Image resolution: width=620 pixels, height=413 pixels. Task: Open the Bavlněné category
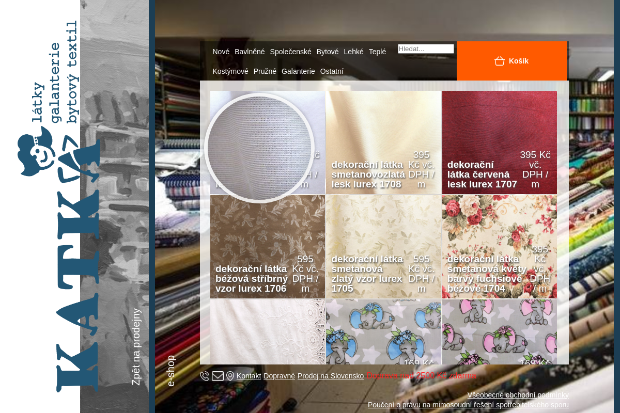(x=250, y=52)
